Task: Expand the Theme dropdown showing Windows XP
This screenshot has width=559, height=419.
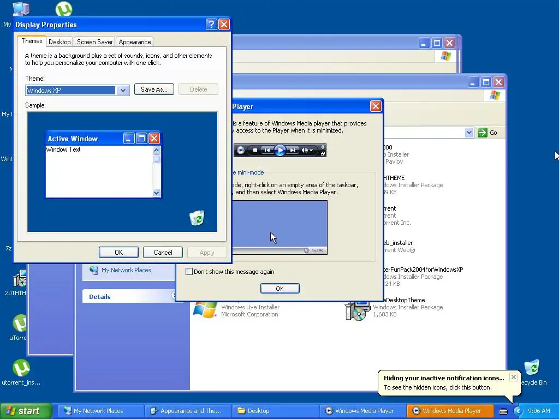Action: pos(123,91)
